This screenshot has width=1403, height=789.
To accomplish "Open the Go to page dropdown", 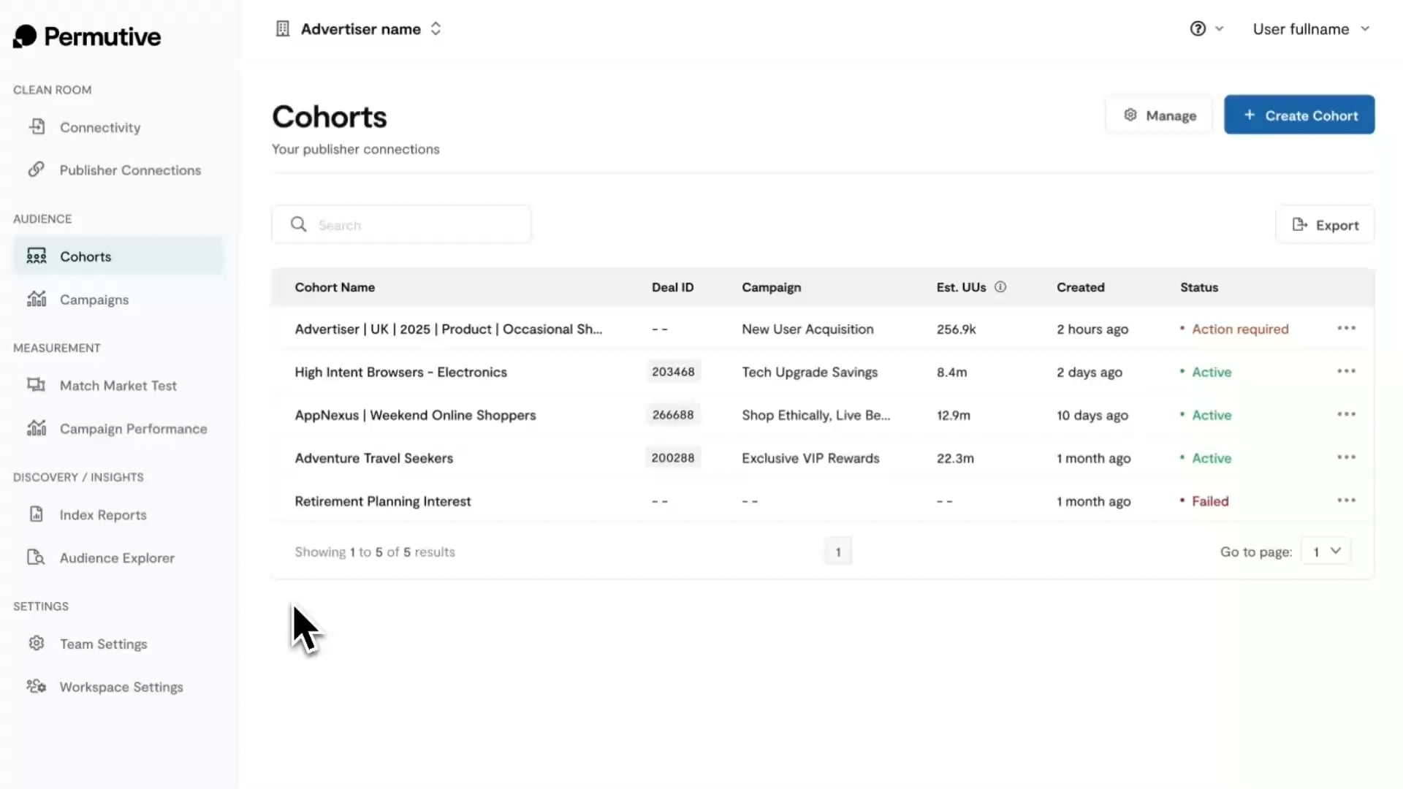I will [1326, 552].
